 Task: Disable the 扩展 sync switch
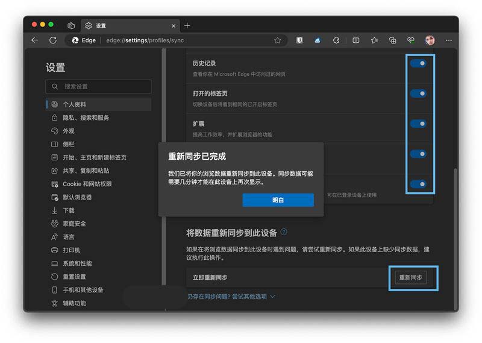coord(418,124)
